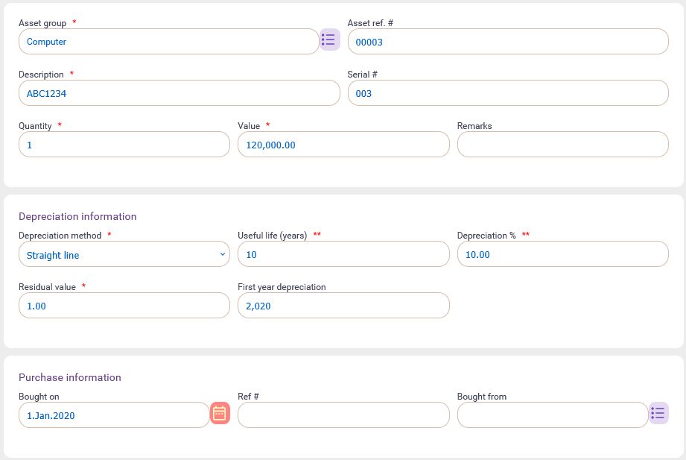This screenshot has height=460, width=686.
Task: Click the Quantity input field
Action: point(124,145)
